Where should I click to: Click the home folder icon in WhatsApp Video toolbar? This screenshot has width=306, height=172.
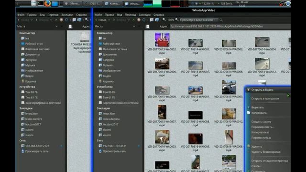click(x=152, y=20)
